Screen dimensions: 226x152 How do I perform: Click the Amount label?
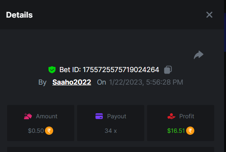[x=47, y=116]
